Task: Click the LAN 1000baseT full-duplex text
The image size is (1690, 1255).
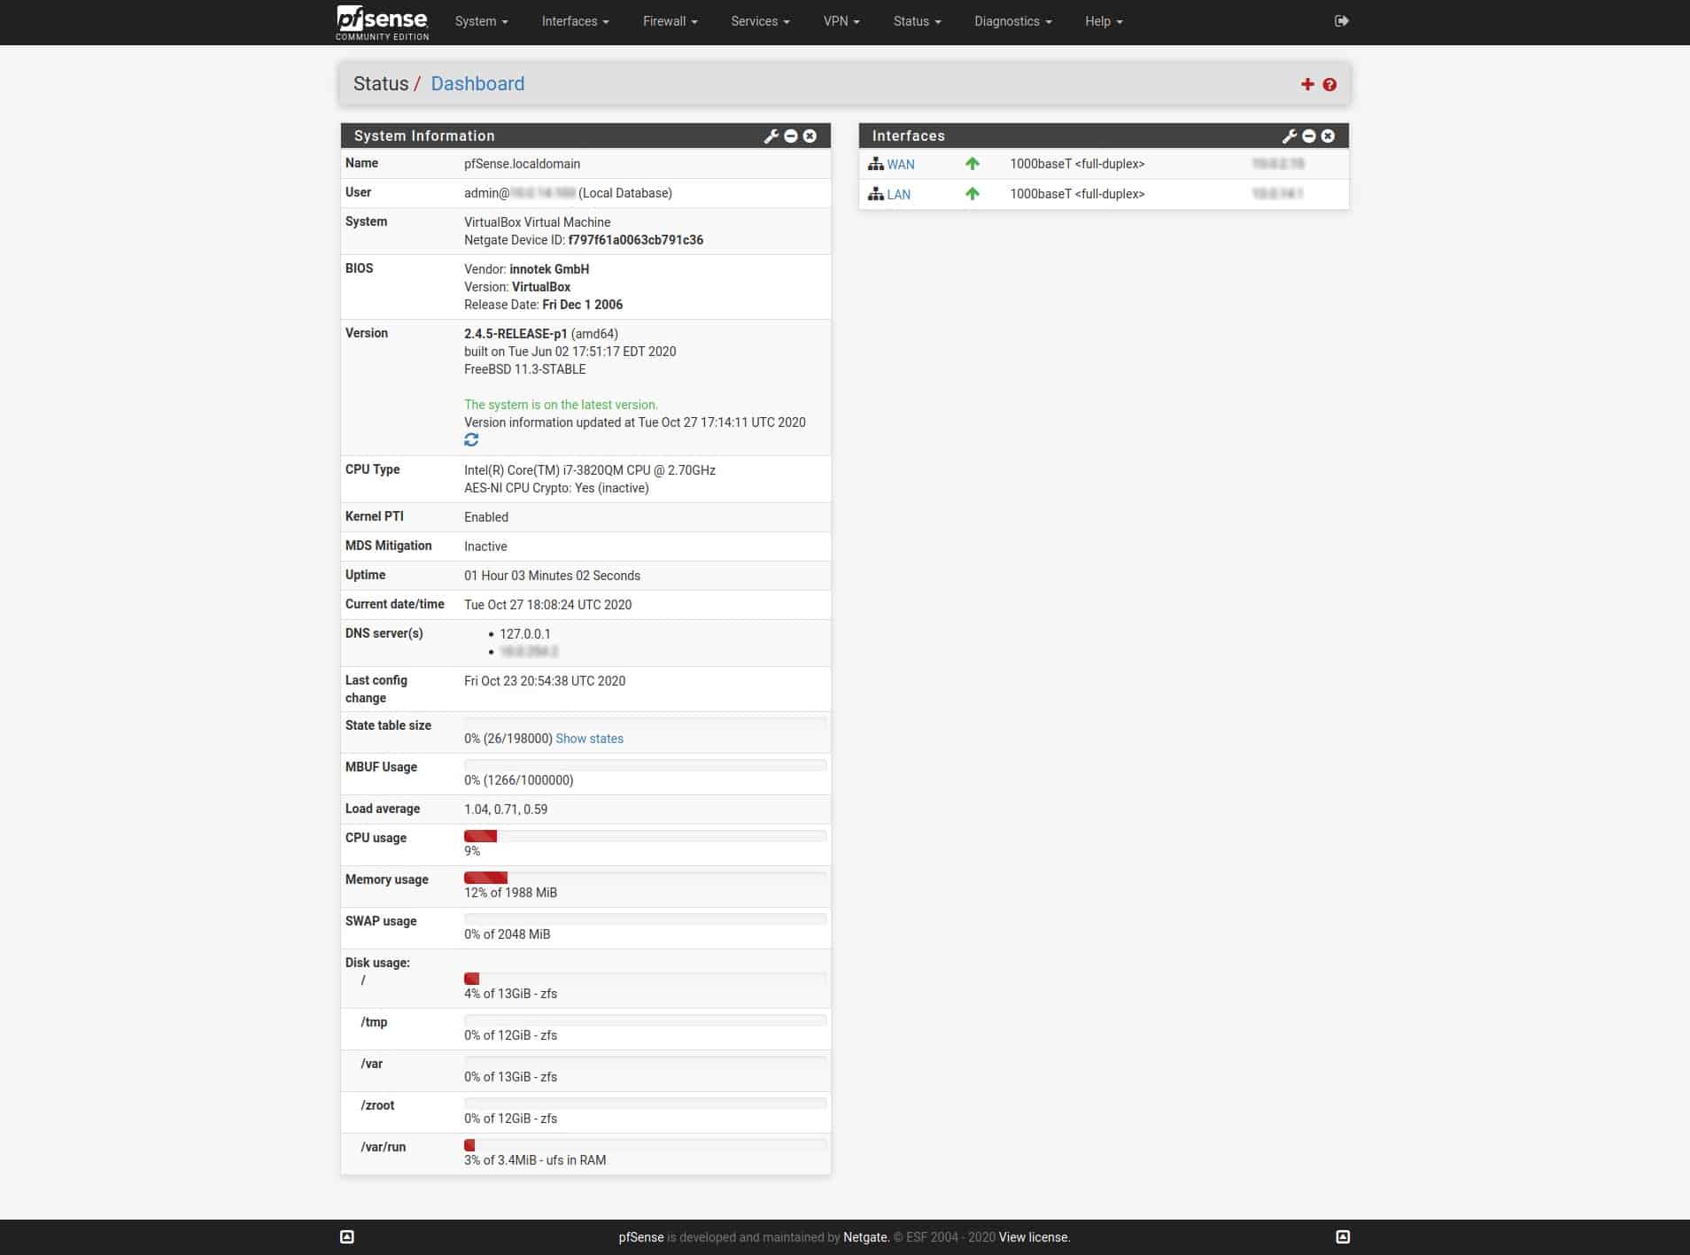Action: [x=1077, y=194]
